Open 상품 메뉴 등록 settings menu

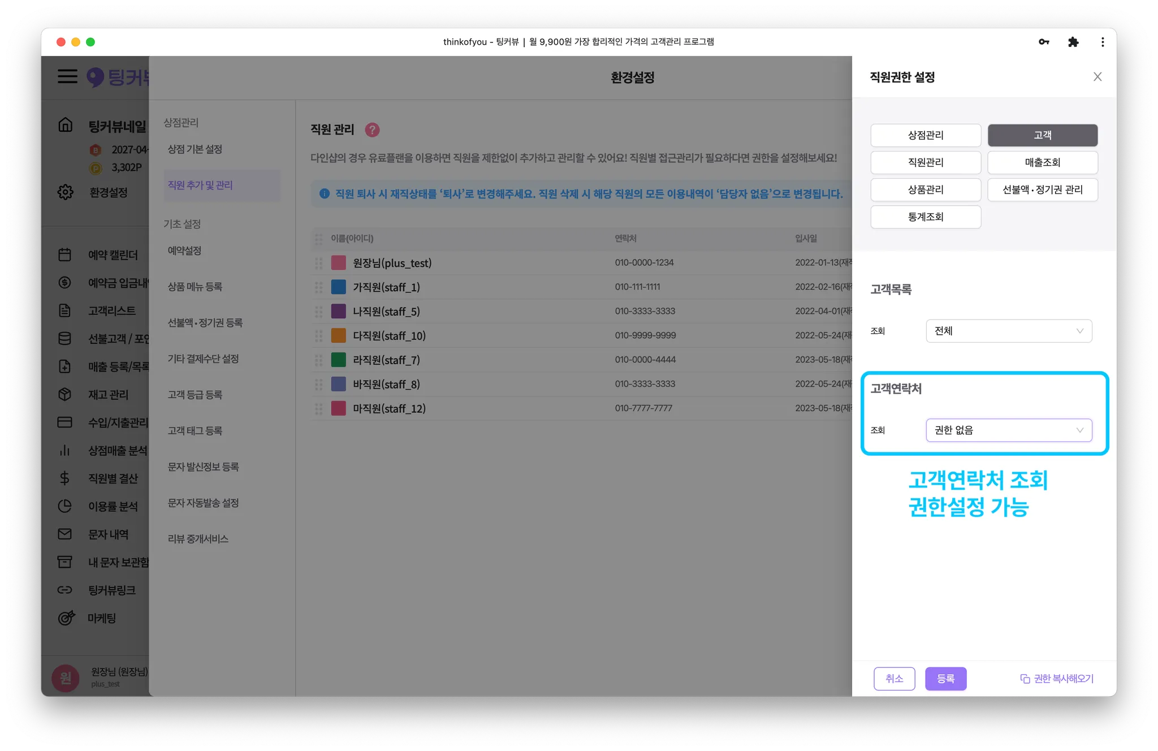click(x=195, y=287)
